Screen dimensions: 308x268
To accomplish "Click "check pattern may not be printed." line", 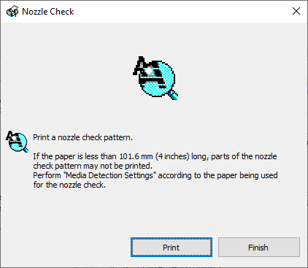I will pos(93,166).
